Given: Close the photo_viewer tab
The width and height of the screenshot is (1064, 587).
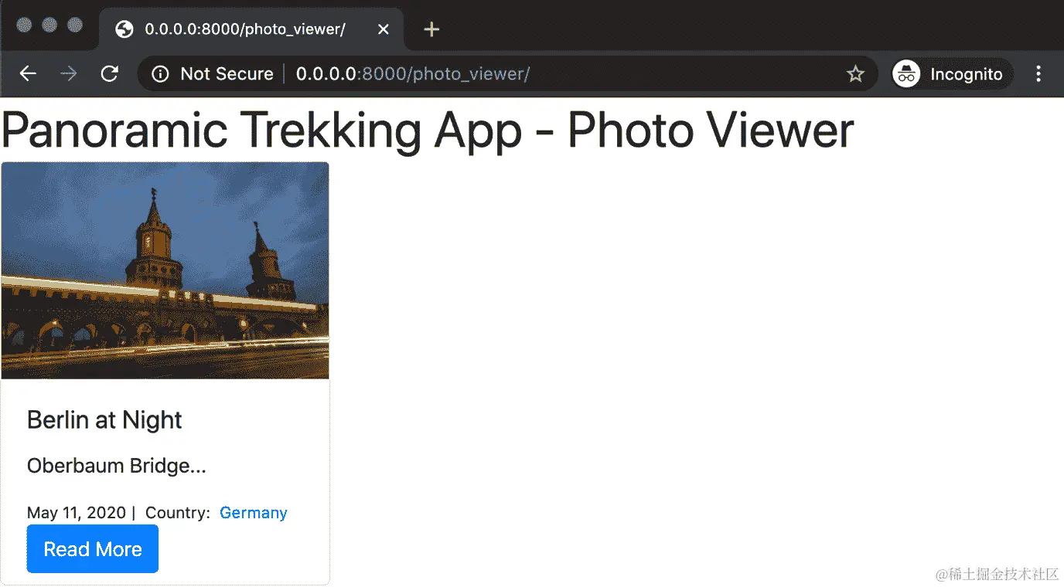Looking at the screenshot, I should (383, 29).
